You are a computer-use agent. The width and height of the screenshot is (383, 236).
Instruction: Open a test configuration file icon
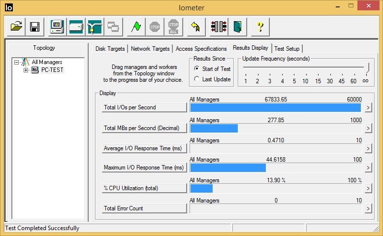click(16, 27)
